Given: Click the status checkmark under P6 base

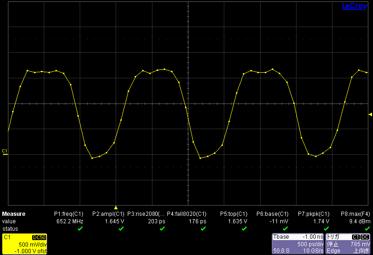Looking at the screenshot, I should tap(285, 228).
